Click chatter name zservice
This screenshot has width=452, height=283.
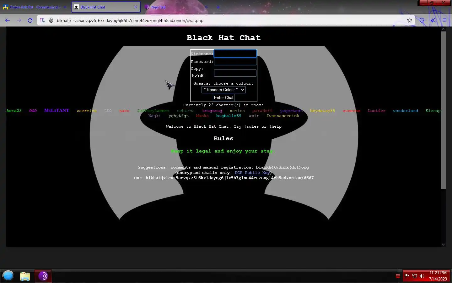click(87, 111)
